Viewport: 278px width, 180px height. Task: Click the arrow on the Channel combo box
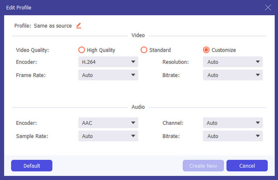click(258, 123)
